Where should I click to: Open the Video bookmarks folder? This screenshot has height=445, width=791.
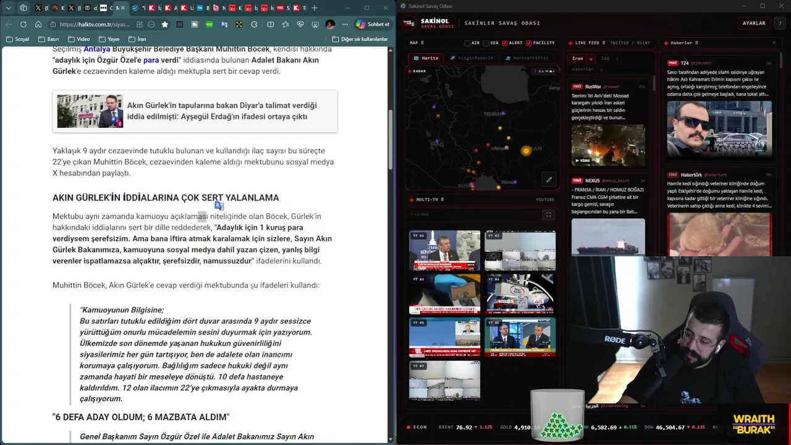(x=78, y=39)
